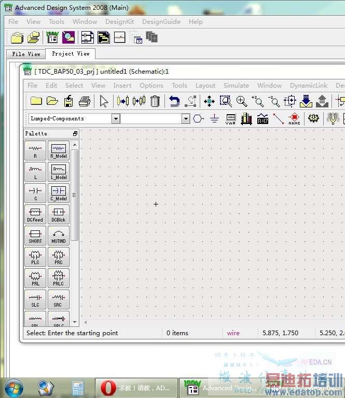345x398 pixels.
Task: Open new layout window icon in Main
Action: coord(104,37)
